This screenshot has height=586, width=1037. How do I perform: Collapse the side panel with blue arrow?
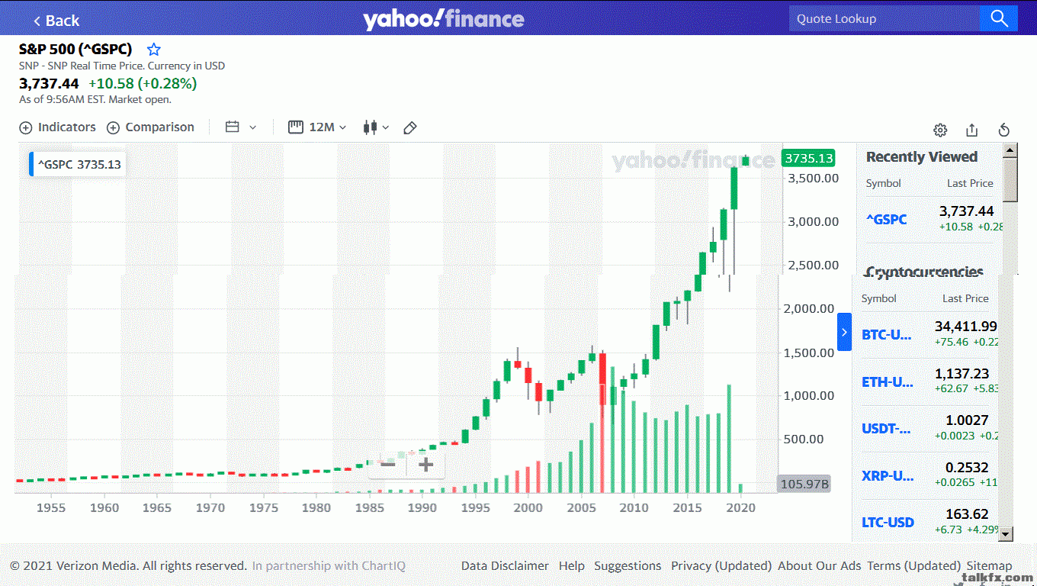pos(844,332)
